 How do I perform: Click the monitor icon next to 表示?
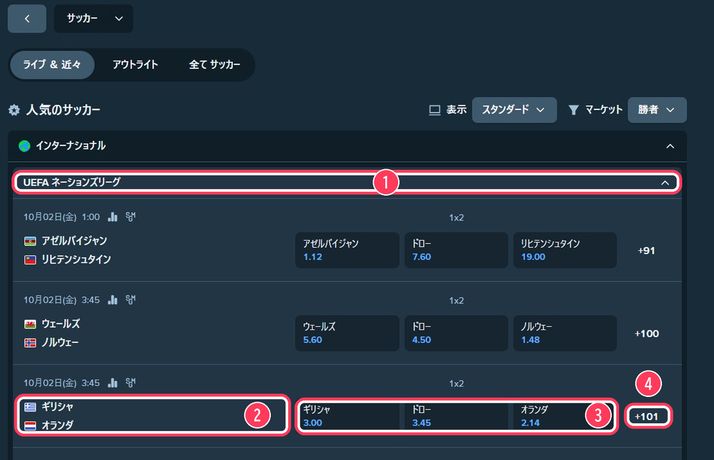tap(435, 110)
